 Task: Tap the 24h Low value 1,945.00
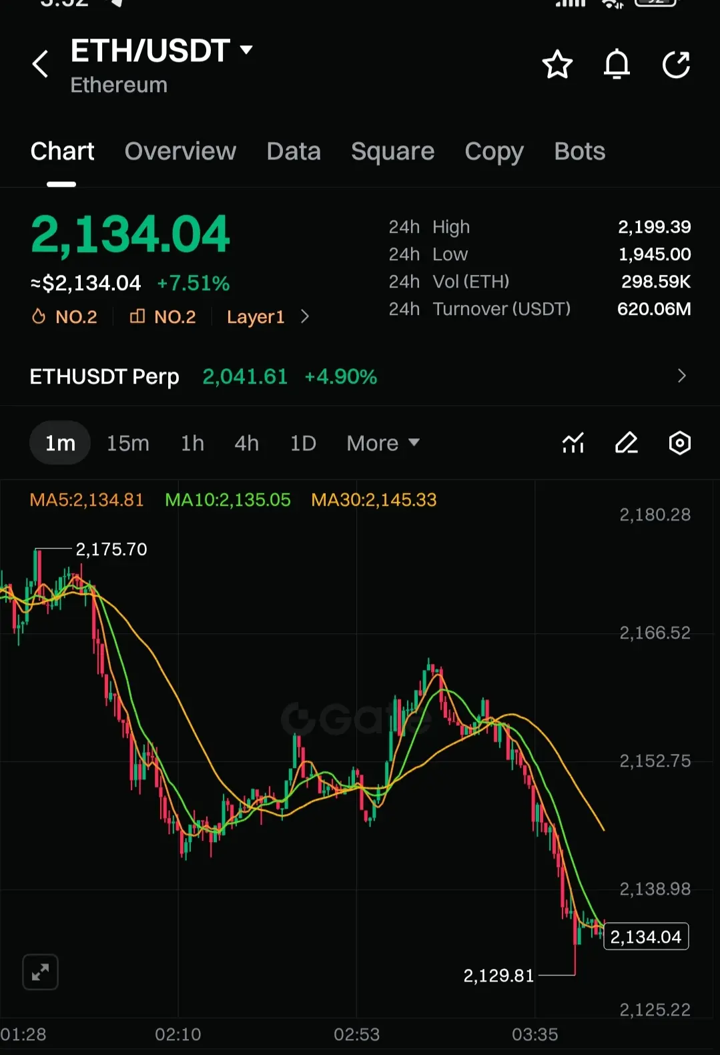coord(655,254)
